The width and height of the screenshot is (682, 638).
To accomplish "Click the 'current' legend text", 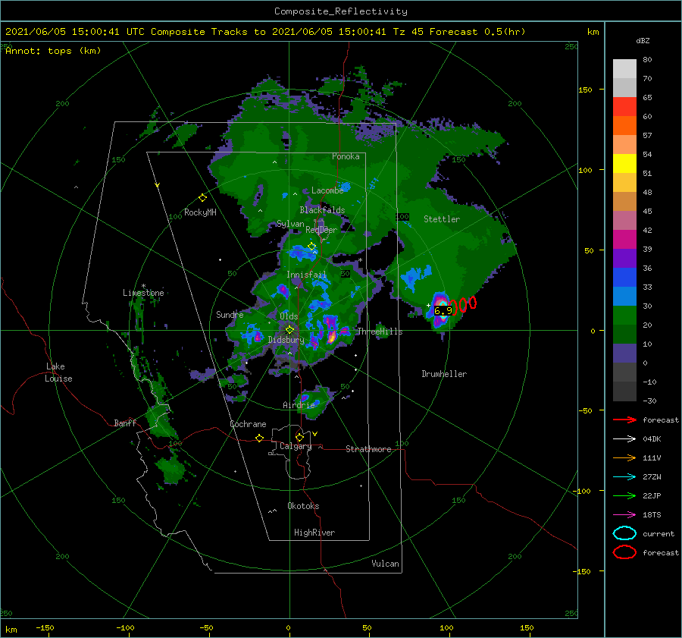I will tap(659, 534).
